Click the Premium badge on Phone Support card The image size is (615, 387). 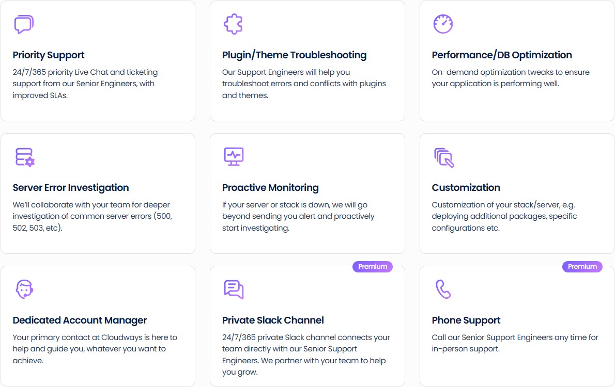pyautogui.click(x=582, y=266)
